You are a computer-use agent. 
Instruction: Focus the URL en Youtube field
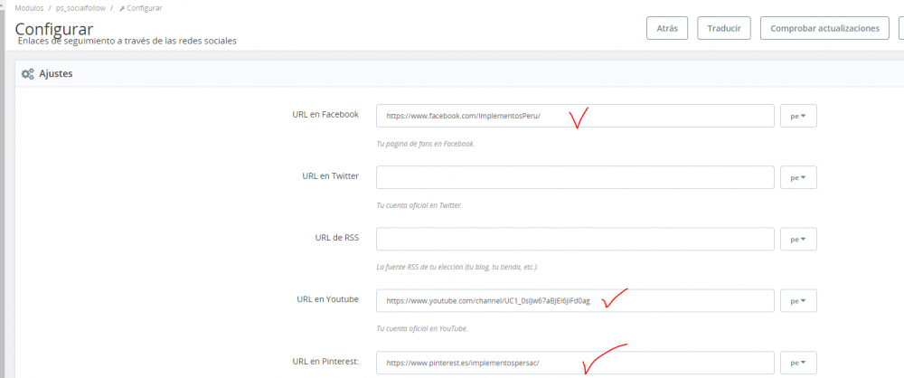click(x=575, y=301)
